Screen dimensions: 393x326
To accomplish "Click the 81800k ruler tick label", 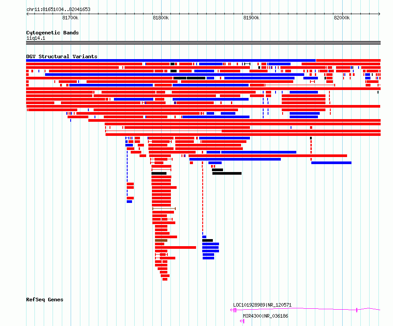I will [x=161, y=18].
